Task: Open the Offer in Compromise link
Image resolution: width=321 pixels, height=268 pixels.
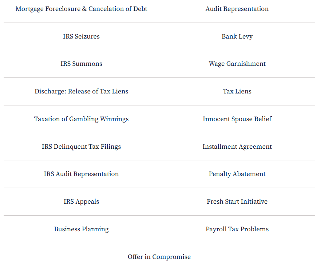Action: [159, 257]
